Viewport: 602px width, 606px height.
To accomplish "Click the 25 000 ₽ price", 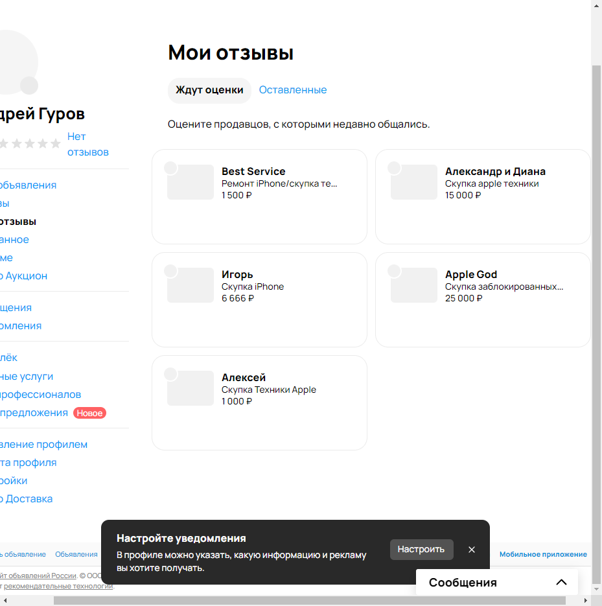I will 464,298.
